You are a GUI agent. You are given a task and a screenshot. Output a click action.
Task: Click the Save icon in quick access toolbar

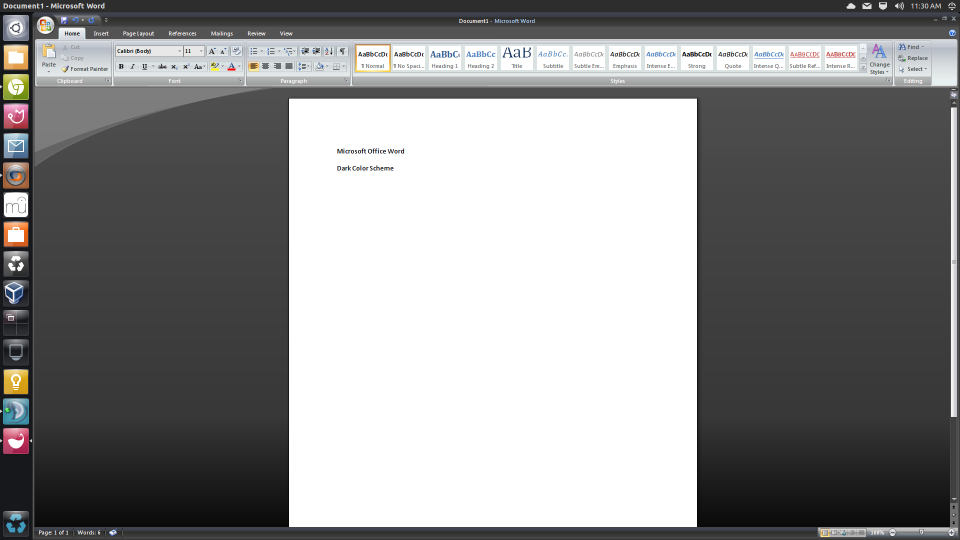click(64, 20)
